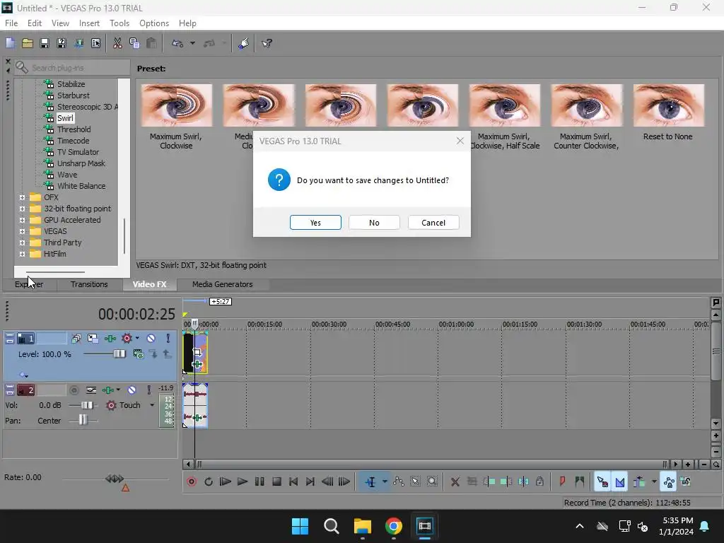724x543 pixels.
Task: Open the edit tool dropdown arrow
Action: (x=385, y=481)
